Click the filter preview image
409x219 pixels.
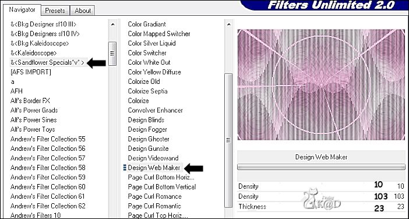[321, 84]
